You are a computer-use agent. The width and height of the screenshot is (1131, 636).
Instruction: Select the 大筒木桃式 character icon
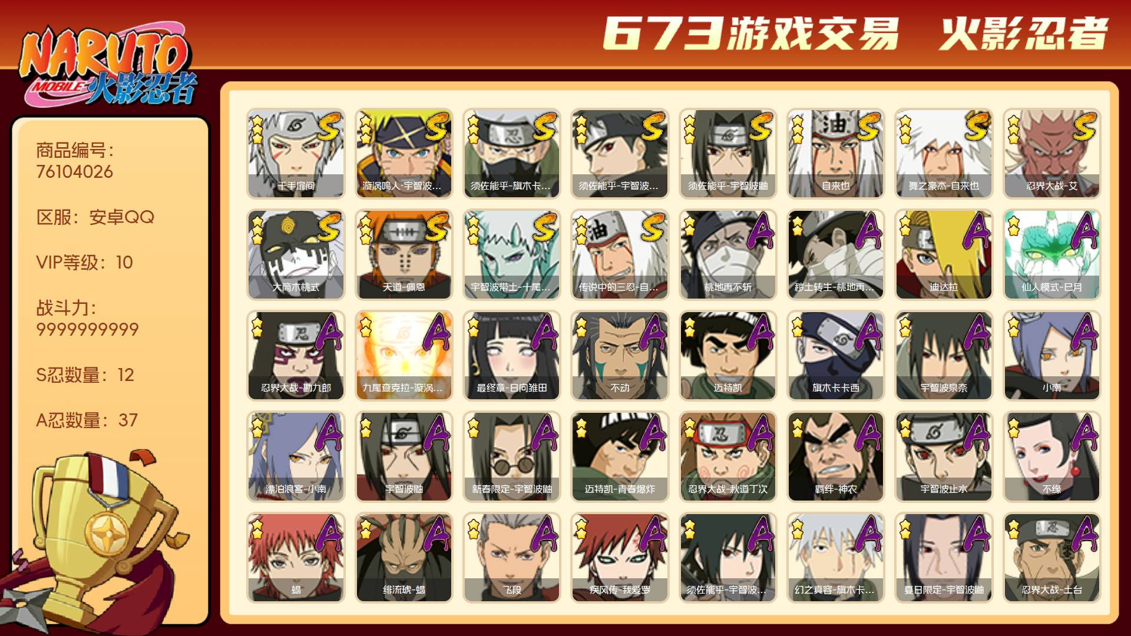coord(296,254)
